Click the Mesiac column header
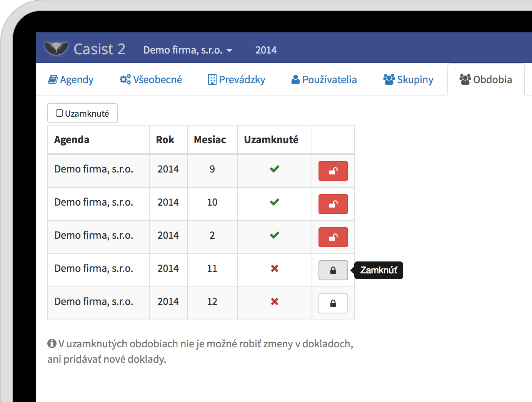Image resolution: width=532 pixels, height=402 pixels. click(210, 140)
